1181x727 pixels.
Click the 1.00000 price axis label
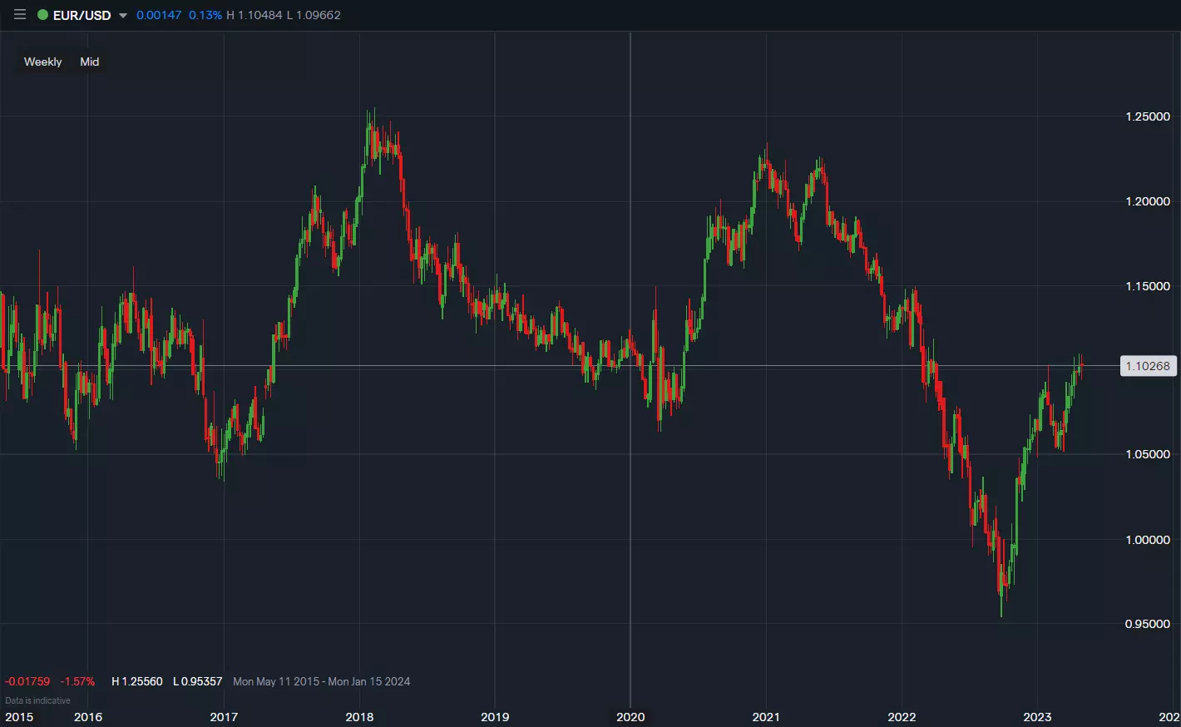pos(1148,540)
